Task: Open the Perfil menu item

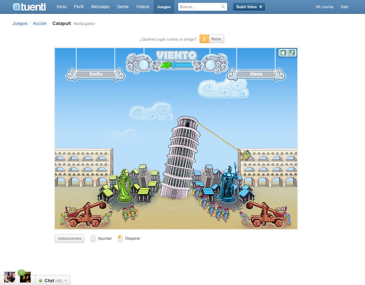Action: [x=79, y=7]
